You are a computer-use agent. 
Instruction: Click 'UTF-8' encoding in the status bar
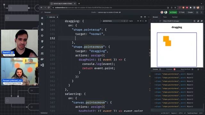pyautogui.click(x=181, y=113)
